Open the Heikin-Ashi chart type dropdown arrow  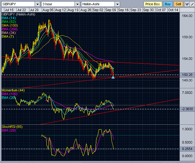[117, 4]
